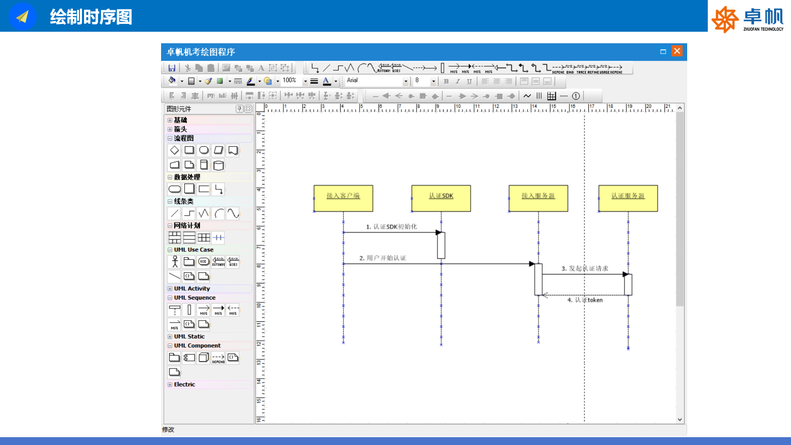The height and width of the screenshot is (445, 791).
Task: Expand the UML Activity category
Action: 170,289
